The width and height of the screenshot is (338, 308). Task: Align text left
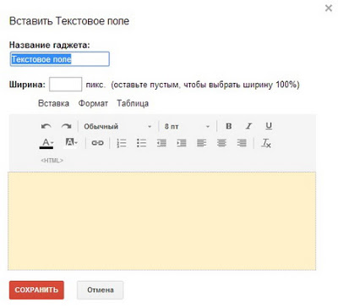201,143
